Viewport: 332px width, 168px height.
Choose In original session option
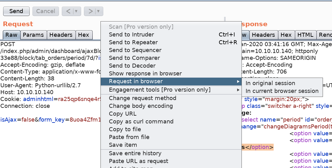pos(270,83)
